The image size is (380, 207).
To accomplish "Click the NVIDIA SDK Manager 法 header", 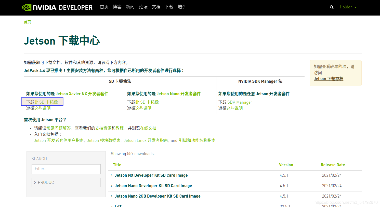I will click(x=260, y=81).
